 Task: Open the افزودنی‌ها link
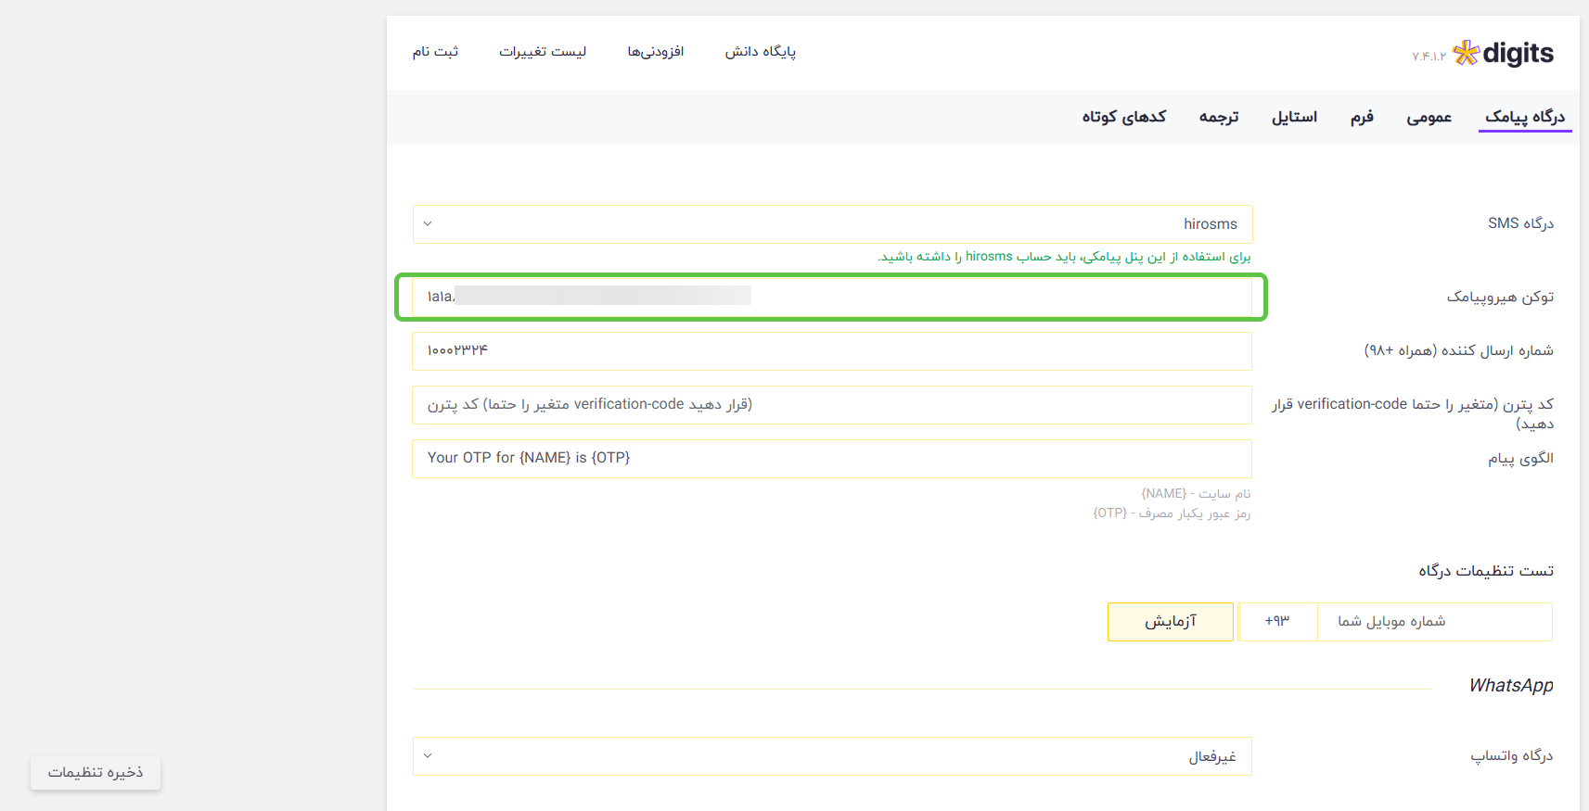point(656,52)
